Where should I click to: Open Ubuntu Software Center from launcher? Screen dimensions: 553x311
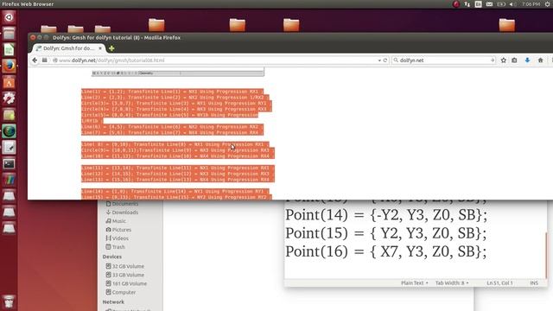[x=9, y=83]
